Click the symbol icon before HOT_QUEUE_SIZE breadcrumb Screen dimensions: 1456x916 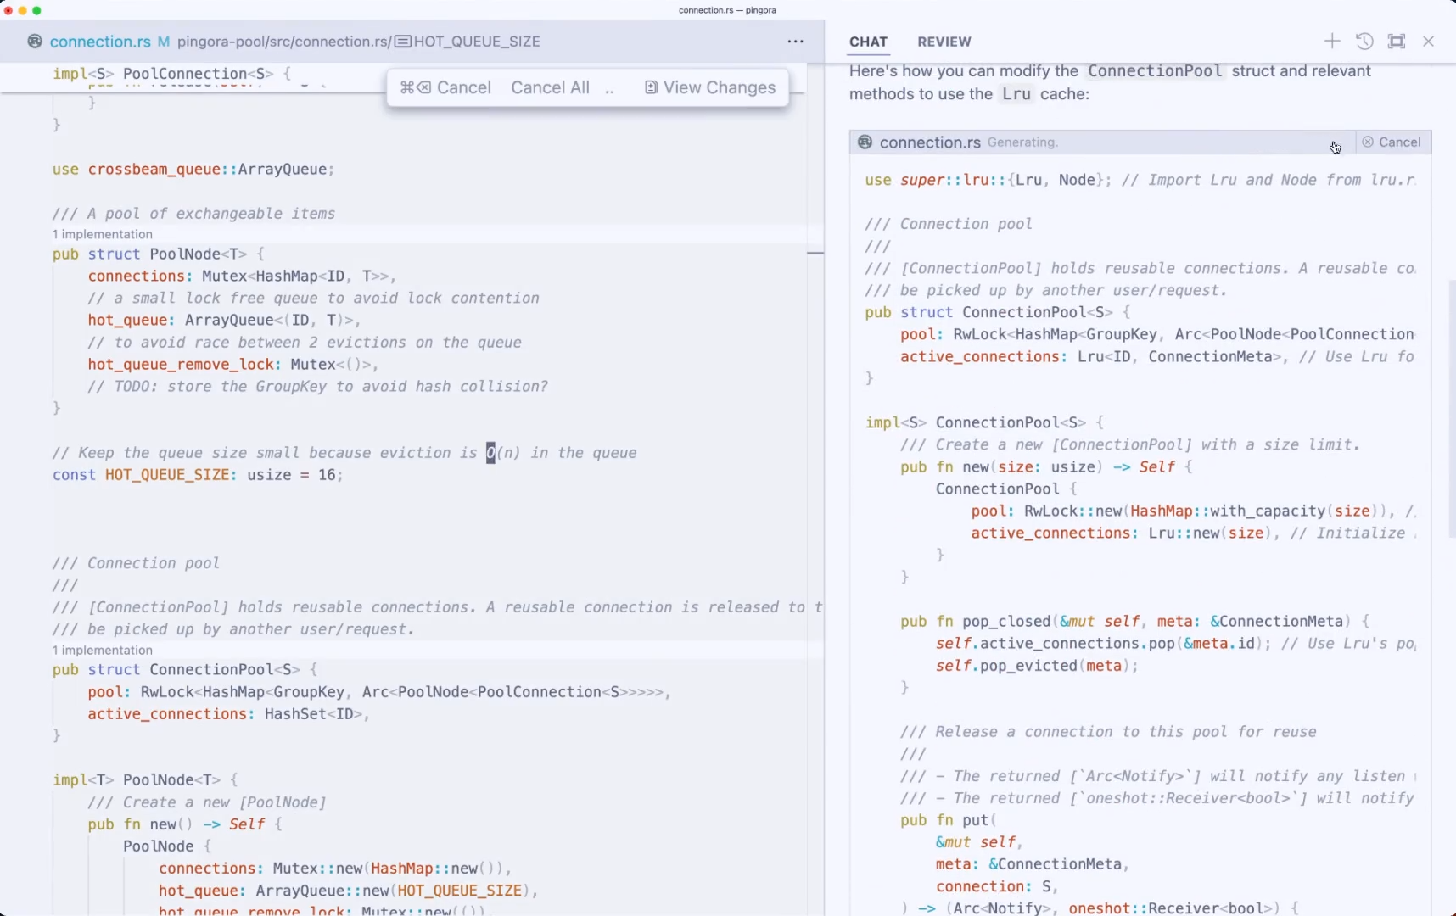pos(404,41)
